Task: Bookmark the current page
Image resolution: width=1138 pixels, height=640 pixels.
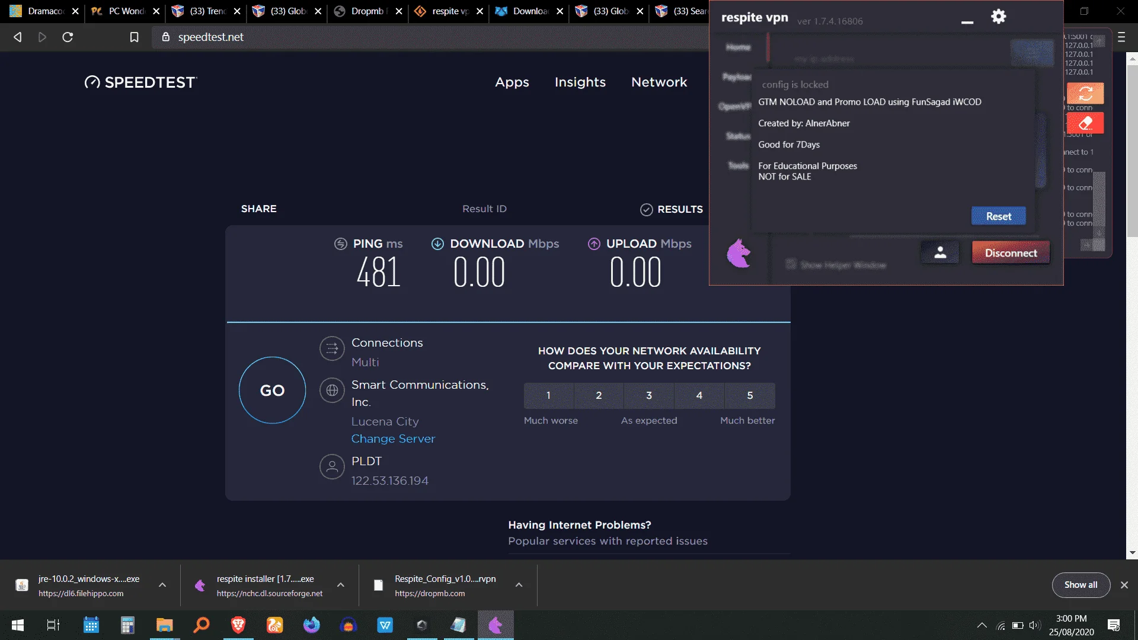Action: pyautogui.click(x=135, y=37)
